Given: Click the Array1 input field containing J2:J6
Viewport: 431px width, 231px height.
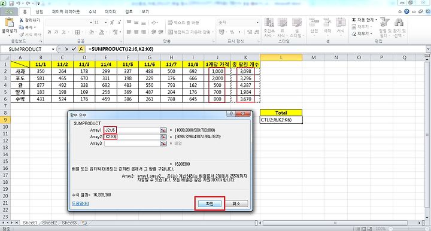Looking at the screenshot, I should 132,130.
